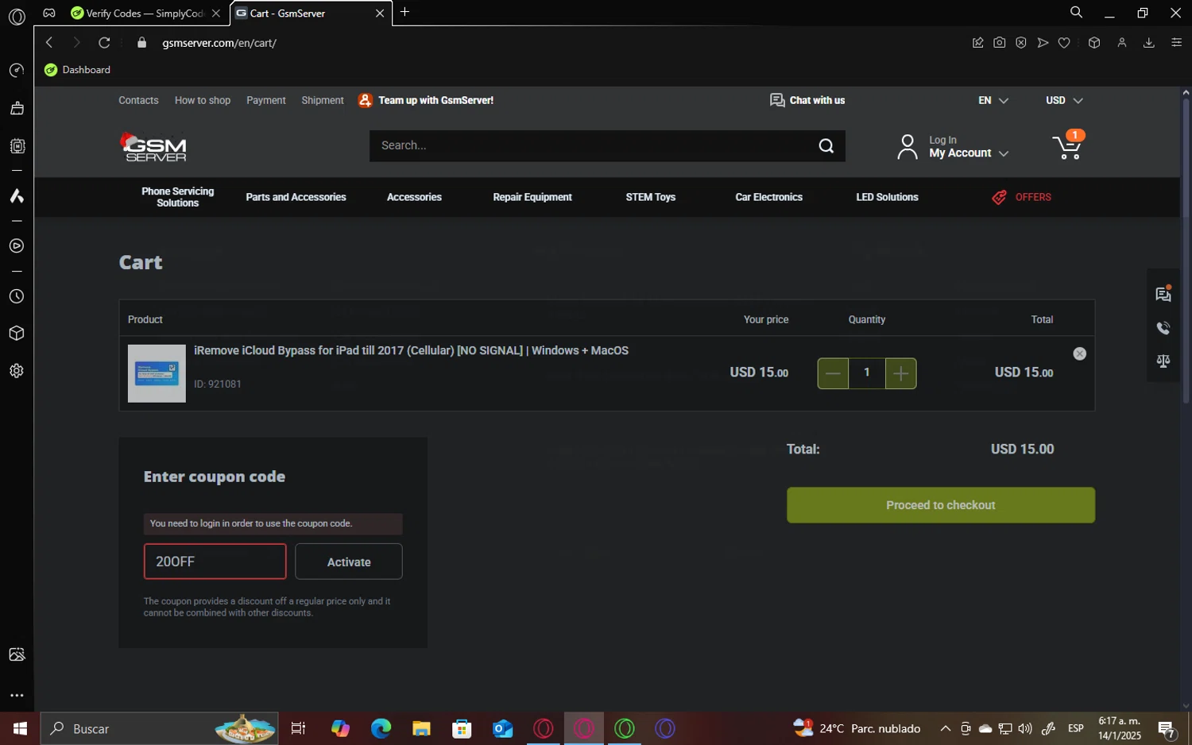Decrease quantity with the minus button
Screen dimensions: 1192x745
pos(833,373)
